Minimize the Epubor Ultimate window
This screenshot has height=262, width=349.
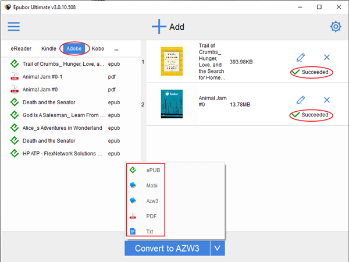pyautogui.click(x=300, y=7)
